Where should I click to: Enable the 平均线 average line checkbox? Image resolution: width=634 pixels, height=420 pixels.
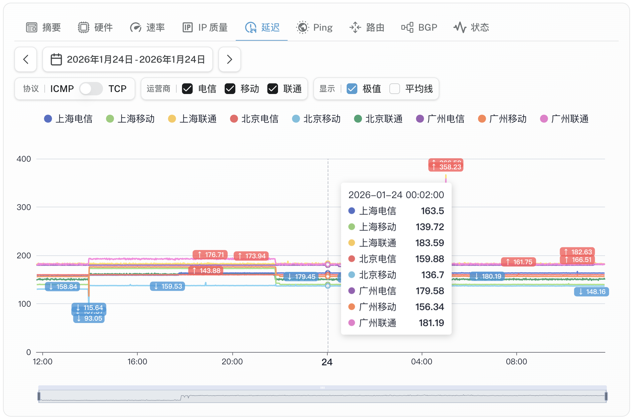pos(395,89)
